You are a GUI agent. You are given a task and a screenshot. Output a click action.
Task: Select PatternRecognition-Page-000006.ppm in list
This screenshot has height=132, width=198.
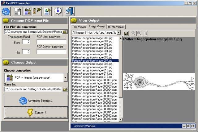[x=95, y=96]
